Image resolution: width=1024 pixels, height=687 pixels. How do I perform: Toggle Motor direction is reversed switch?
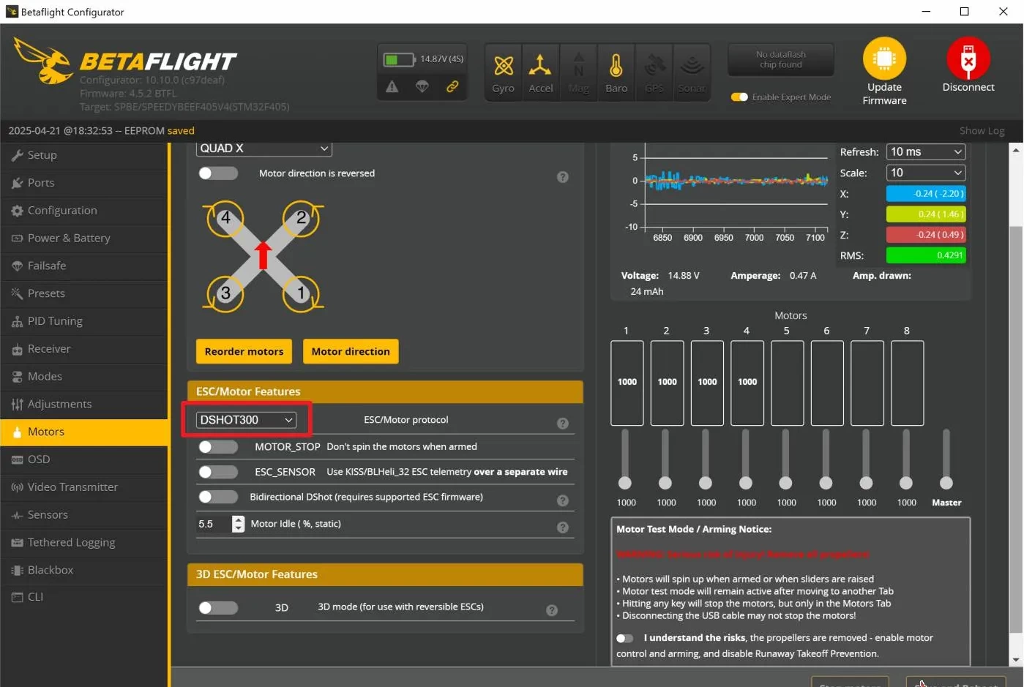tap(218, 173)
